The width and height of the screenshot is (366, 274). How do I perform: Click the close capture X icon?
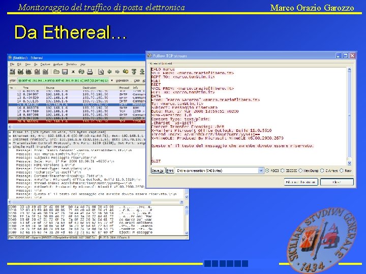[x=73, y=72]
